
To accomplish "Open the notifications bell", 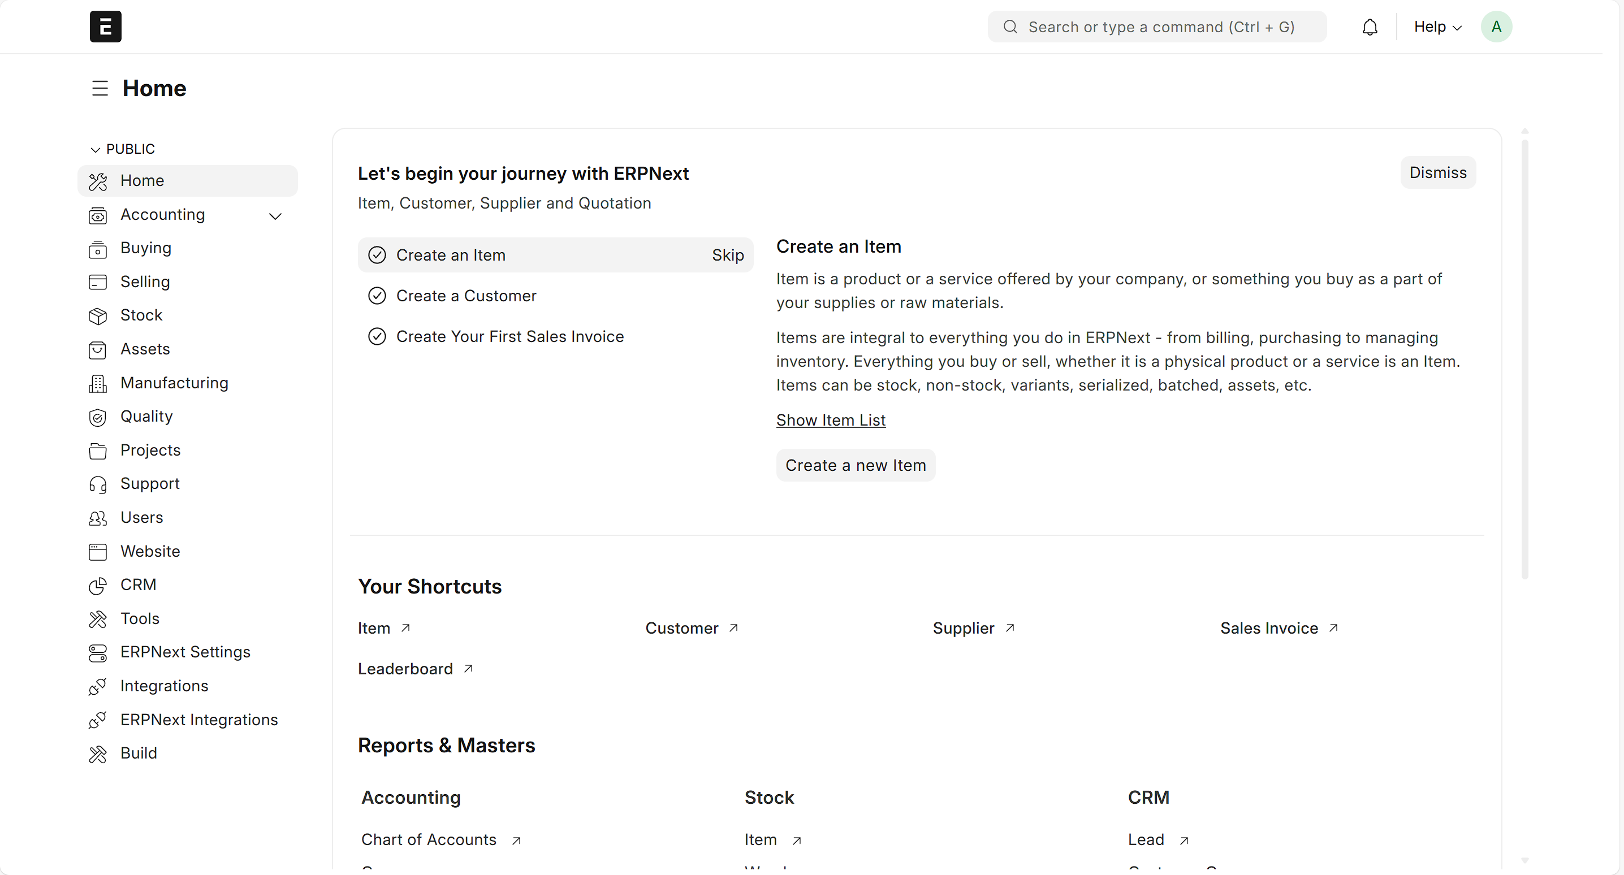I will click(1370, 27).
